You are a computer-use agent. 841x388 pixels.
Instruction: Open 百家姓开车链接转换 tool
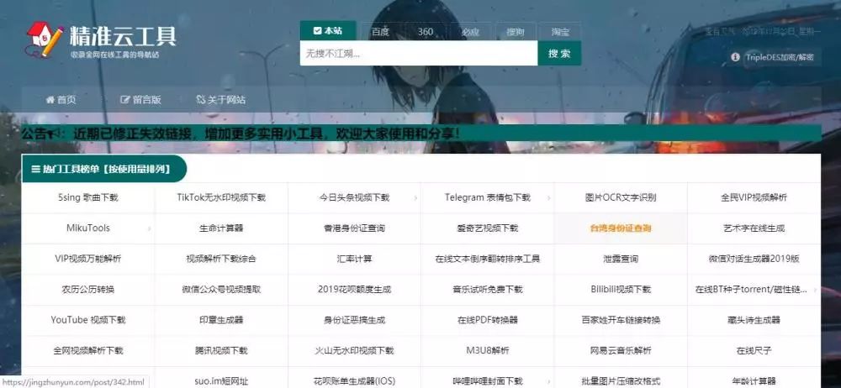[x=621, y=320]
